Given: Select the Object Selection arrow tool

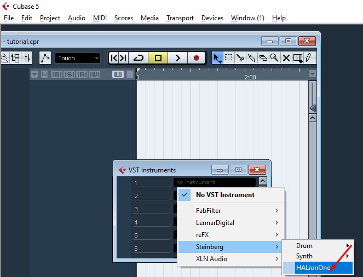Looking at the screenshot, I should pos(217,58).
